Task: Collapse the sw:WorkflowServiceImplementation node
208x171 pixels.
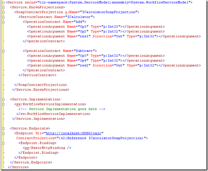Action: (3, 104)
